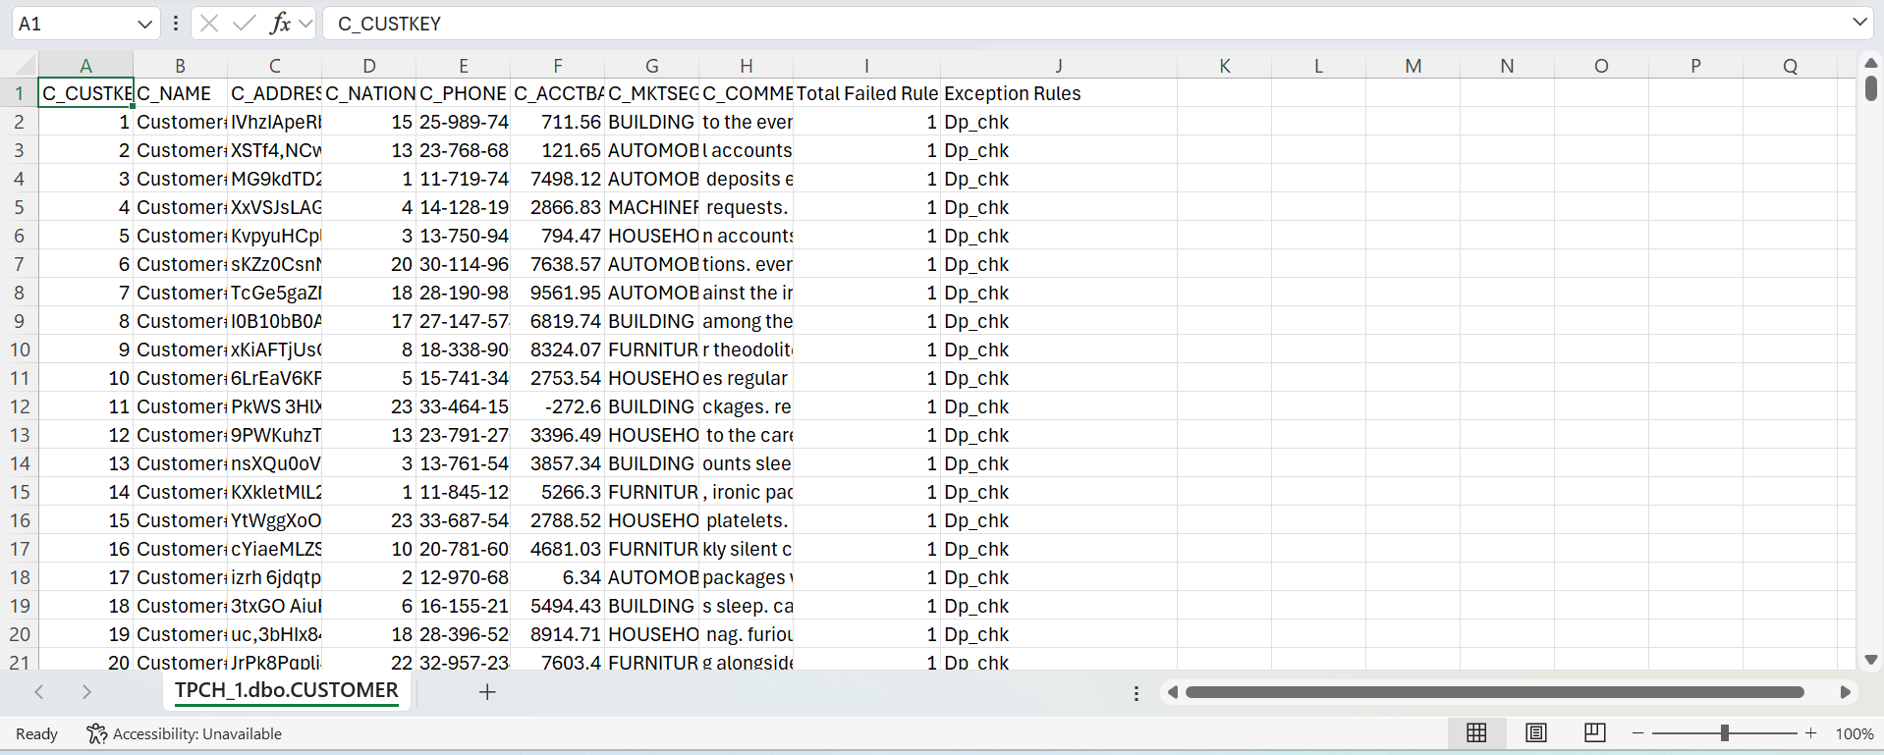
Task: Cancel formula entry with X icon
Action: (209, 24)
